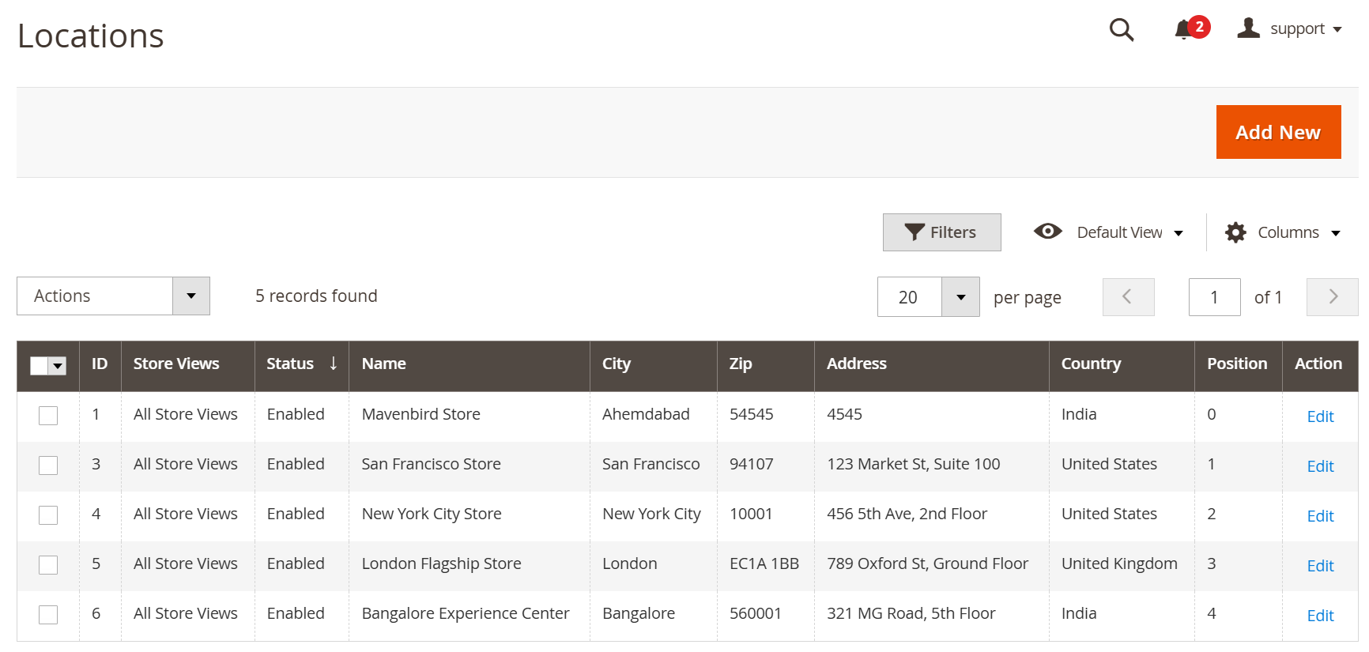The image size is (1369, 652).
Task: Edit the London Flagship Store location
Action: (1320, 566)
